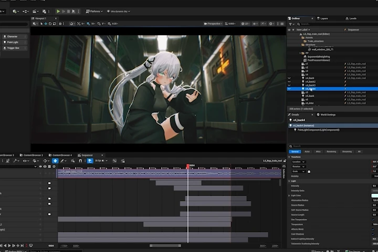Toggle Sequencer magnet snapping
Screen dimensions: 378x252
(x=80, y=161)
